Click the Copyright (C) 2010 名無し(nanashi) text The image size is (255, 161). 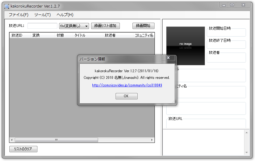[127, 78]
